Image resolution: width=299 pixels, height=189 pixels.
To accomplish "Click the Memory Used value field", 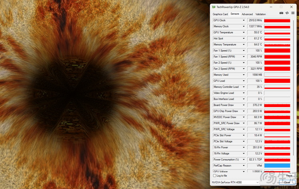I will (255, 75).
